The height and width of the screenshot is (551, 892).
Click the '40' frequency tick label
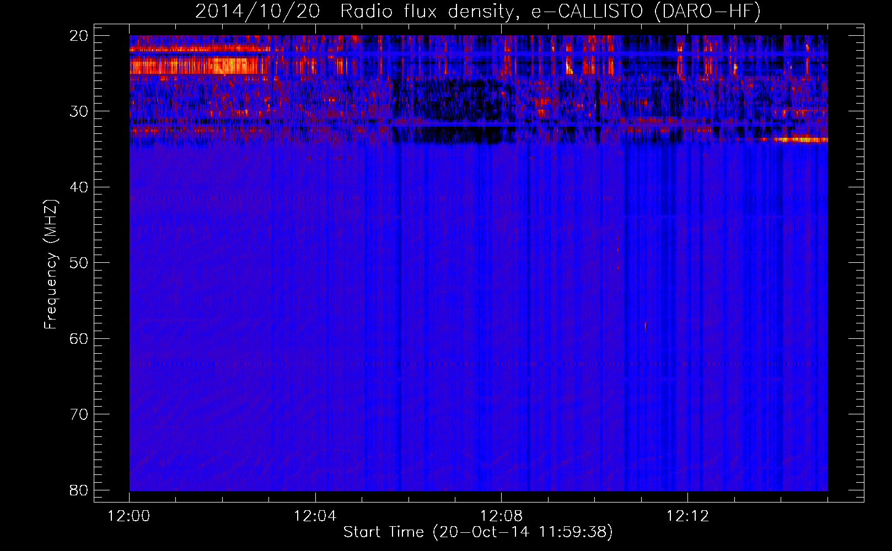coord(79,187)
